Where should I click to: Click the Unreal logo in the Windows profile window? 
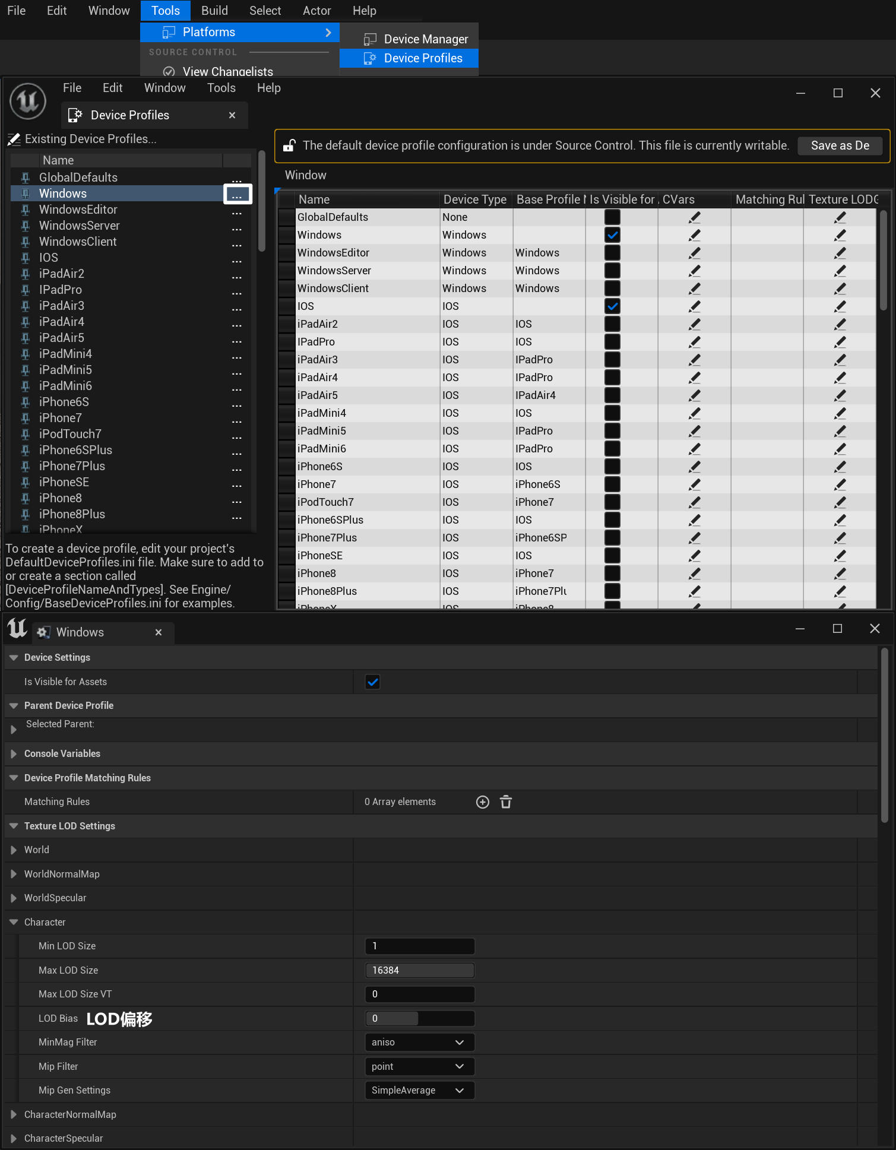click(17, 628)
